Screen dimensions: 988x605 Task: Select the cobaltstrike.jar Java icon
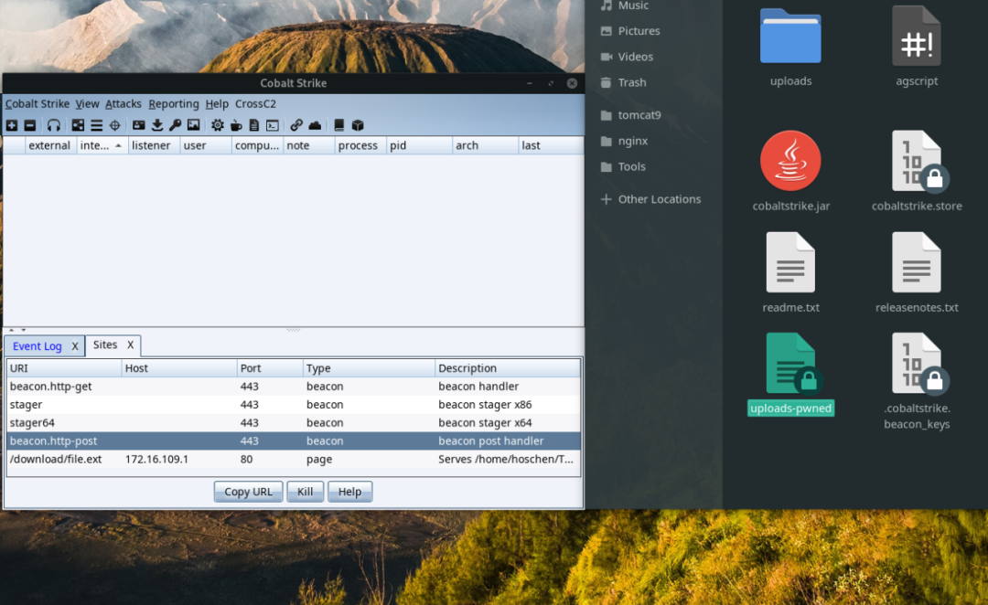click(790, 161)
